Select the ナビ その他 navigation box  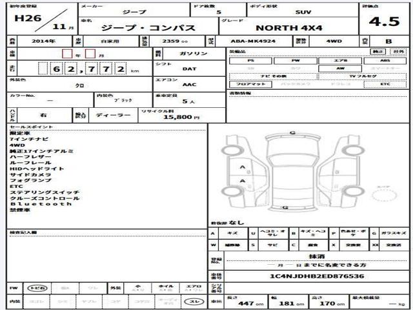point(274,76)
